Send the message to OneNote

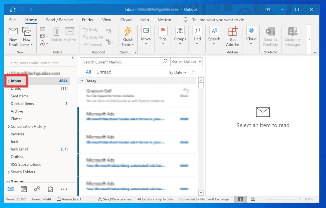click(x=270, y=36)
